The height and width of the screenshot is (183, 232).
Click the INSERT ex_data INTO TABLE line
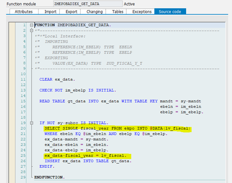coord(88,161)
